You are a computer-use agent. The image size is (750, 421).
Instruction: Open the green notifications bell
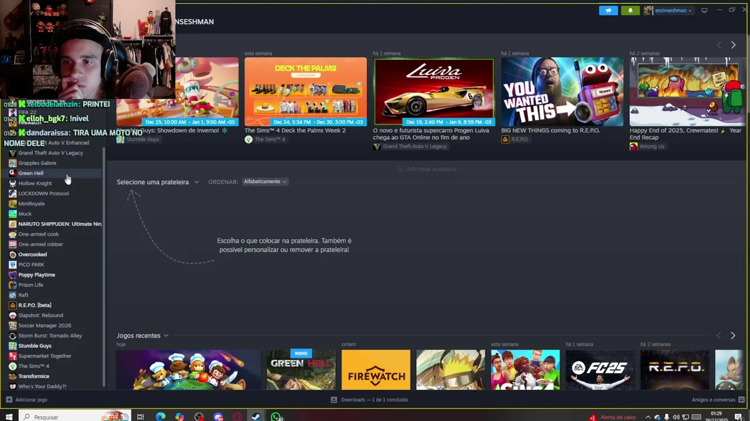pos(630,11)
